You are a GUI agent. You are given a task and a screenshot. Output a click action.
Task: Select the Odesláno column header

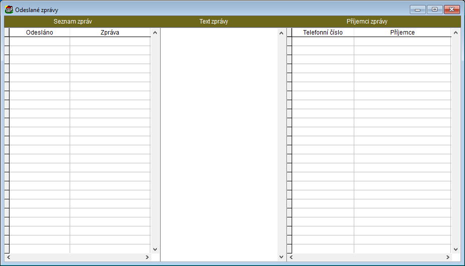40,33
